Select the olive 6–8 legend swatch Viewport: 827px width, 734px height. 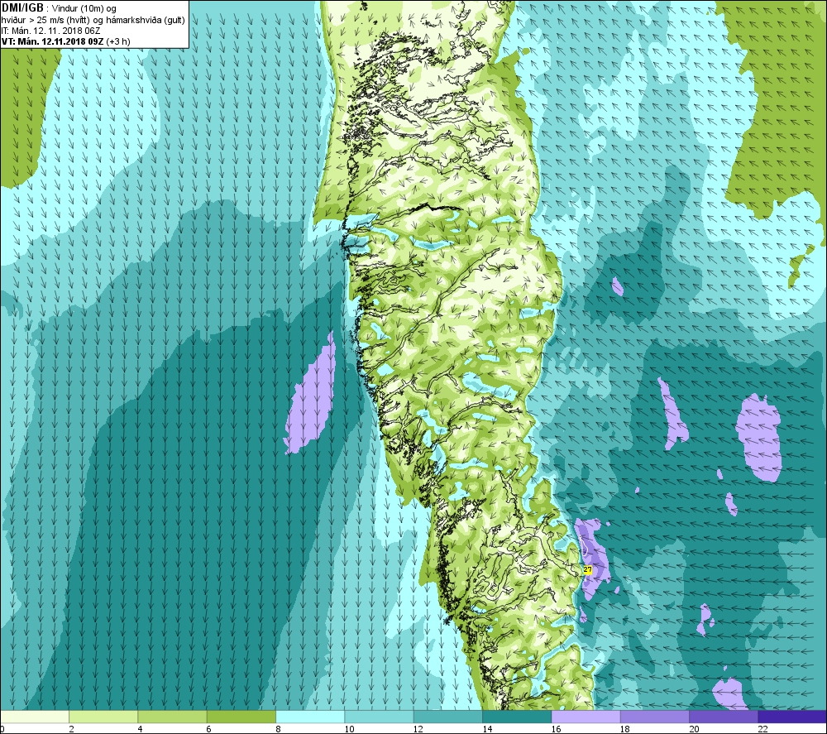[x=241, y=717]
